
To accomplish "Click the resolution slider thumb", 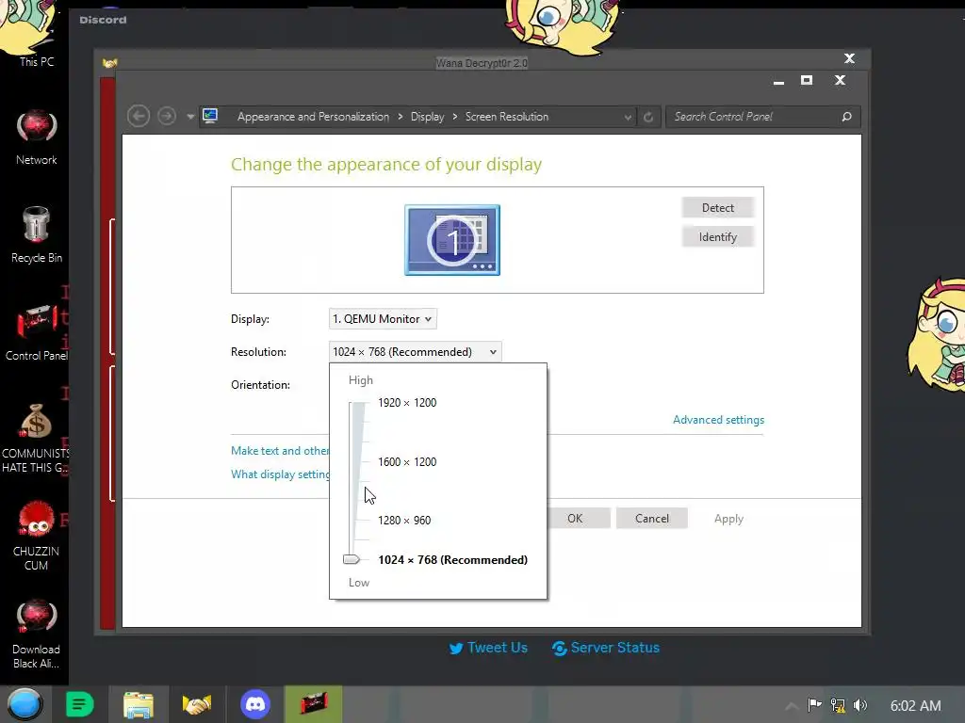I will (x=352, y=559).
